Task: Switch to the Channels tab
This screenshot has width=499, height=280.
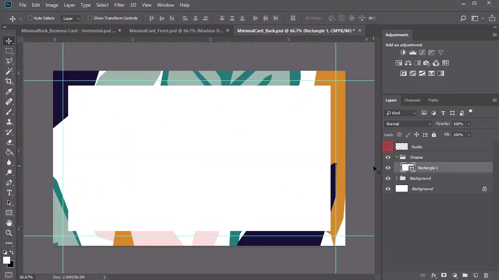Action: pos(412,100)
